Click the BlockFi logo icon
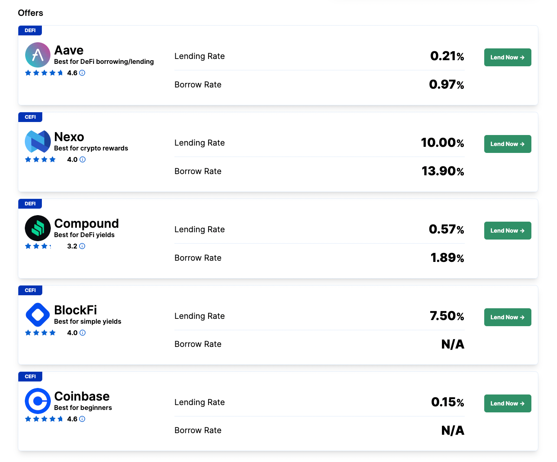 pyautogui.click(x=38, y=315)
